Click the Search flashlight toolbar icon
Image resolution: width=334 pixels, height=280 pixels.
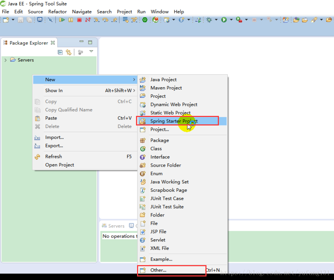pos(314,20)
